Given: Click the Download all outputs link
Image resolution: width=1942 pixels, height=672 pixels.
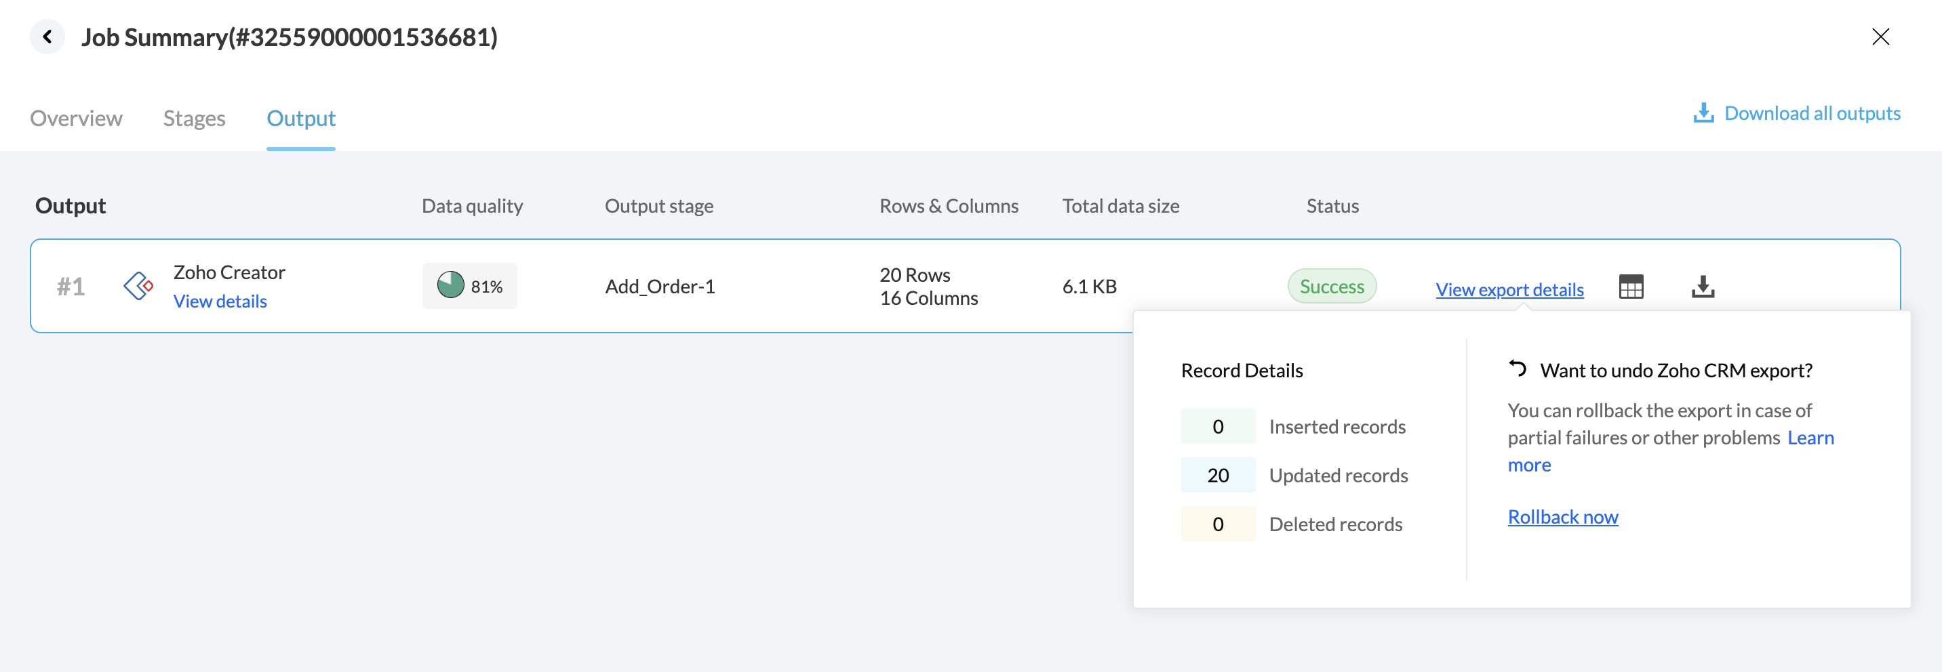Looking at the screenshot, I should coord(1812,113).
